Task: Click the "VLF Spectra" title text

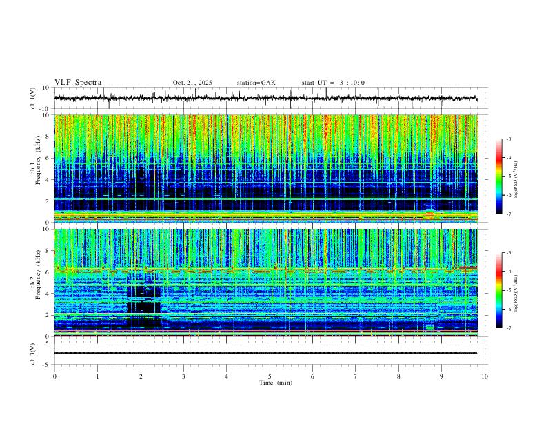Action: pos(78,83)
